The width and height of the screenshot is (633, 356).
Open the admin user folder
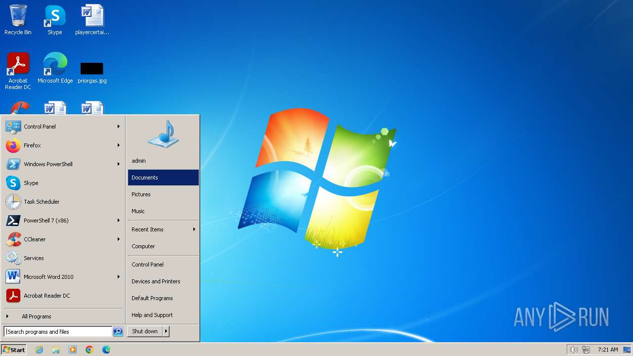pyautogui.click(x=163, y=161)
